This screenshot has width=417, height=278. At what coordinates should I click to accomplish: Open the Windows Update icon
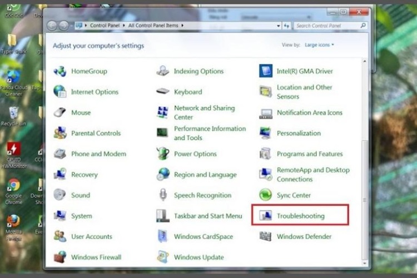162,257
